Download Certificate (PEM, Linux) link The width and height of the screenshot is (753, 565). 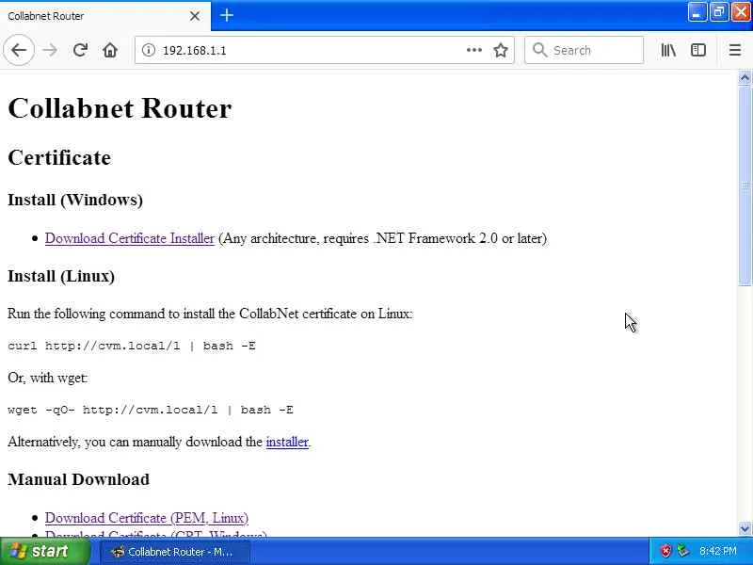pos(147,518)
